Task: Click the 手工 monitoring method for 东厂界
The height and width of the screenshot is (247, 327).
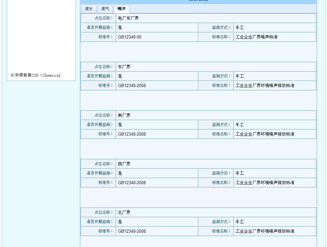Action: (239, 76)
